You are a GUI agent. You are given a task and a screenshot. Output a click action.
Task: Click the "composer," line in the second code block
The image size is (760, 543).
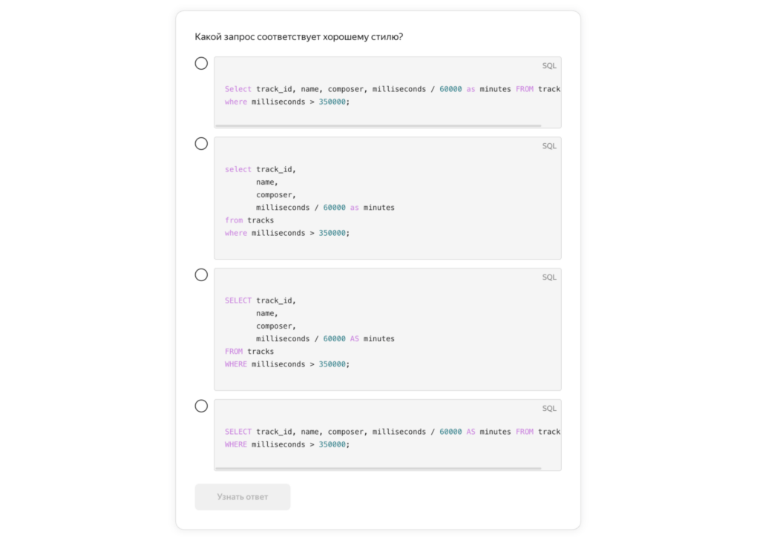[x=276, y=195]
